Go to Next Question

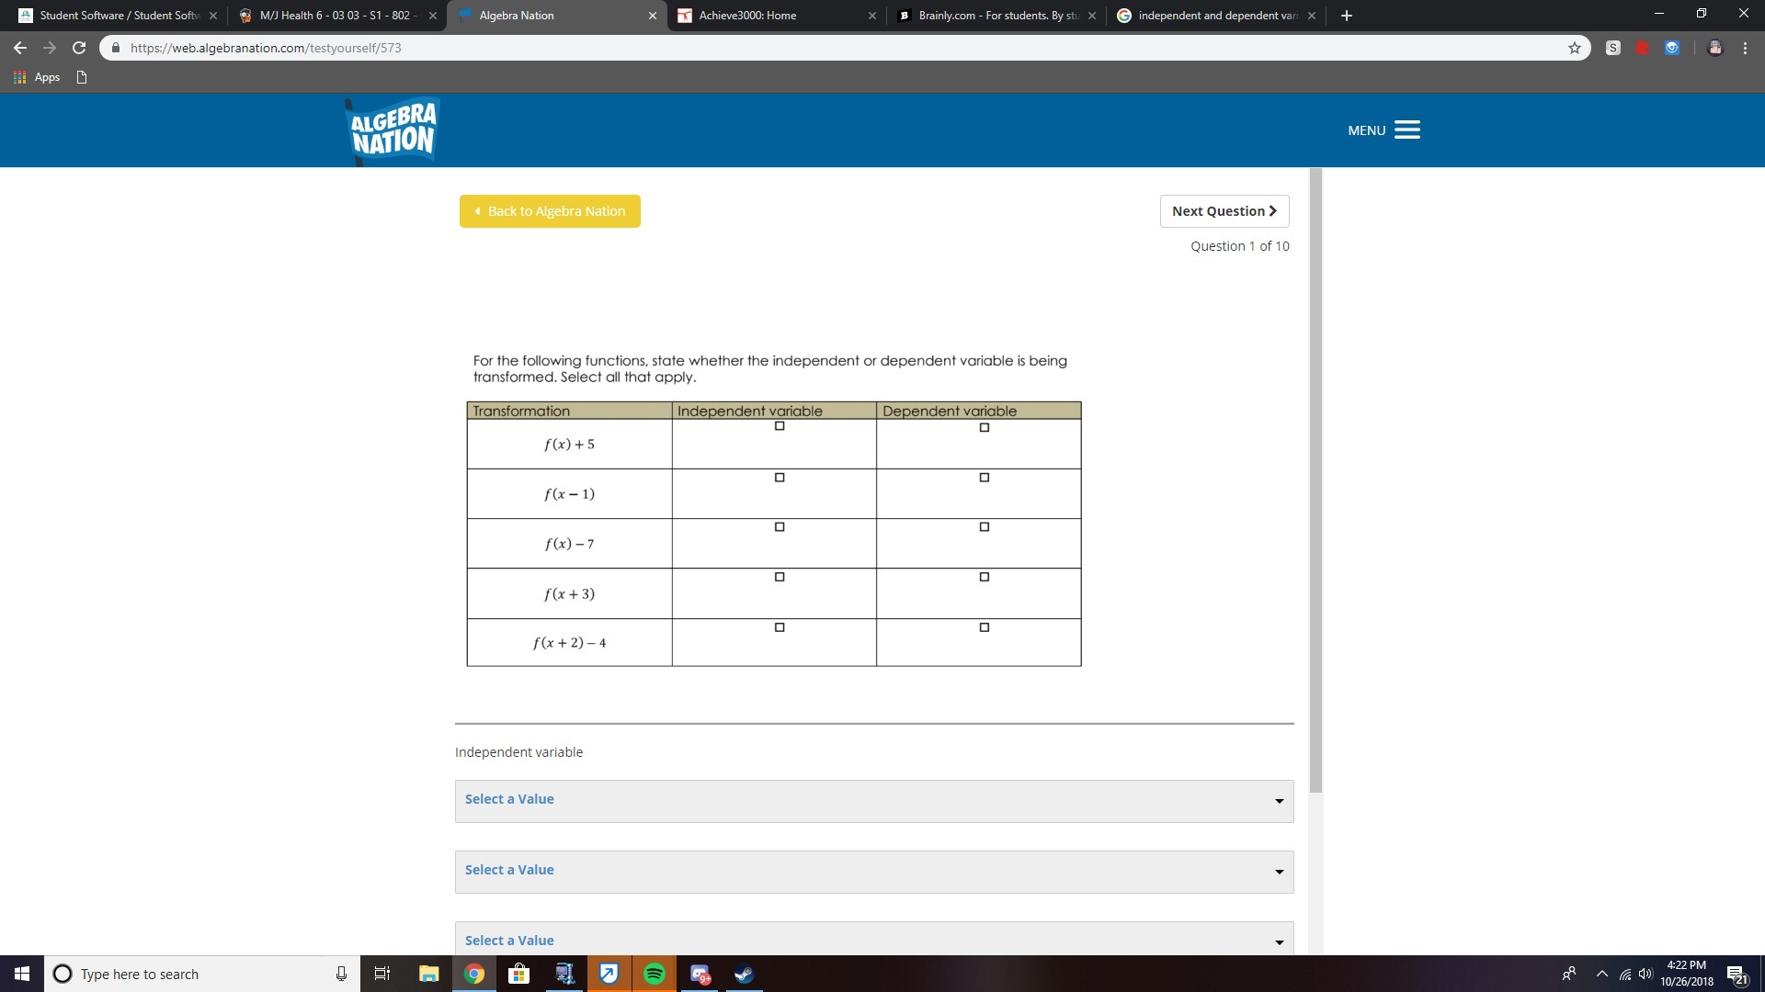point(1224,211)
